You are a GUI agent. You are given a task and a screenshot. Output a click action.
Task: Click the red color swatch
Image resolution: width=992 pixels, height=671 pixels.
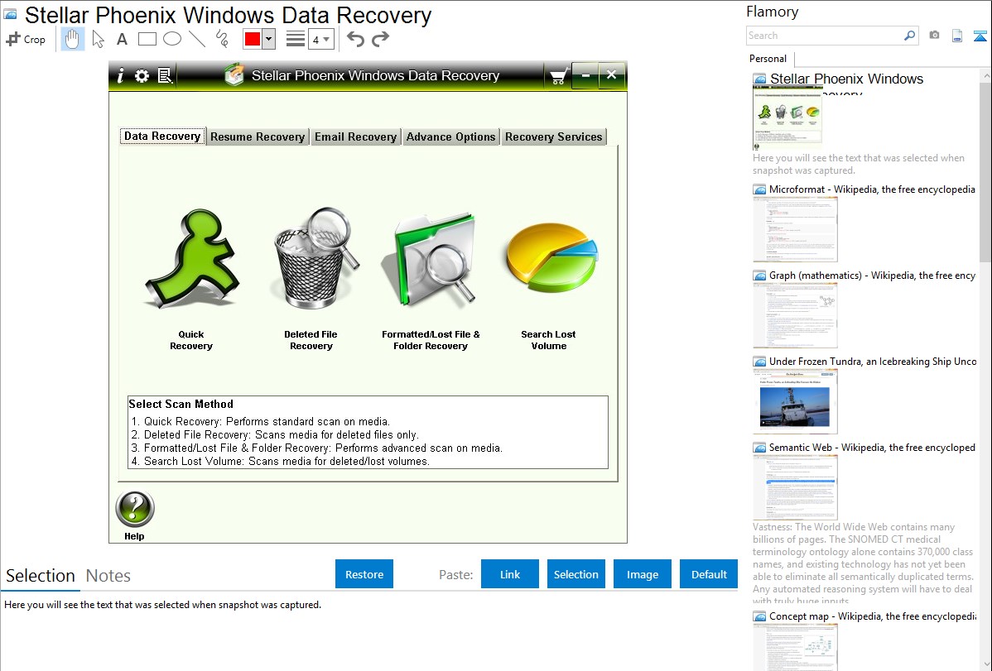point(252,39)
